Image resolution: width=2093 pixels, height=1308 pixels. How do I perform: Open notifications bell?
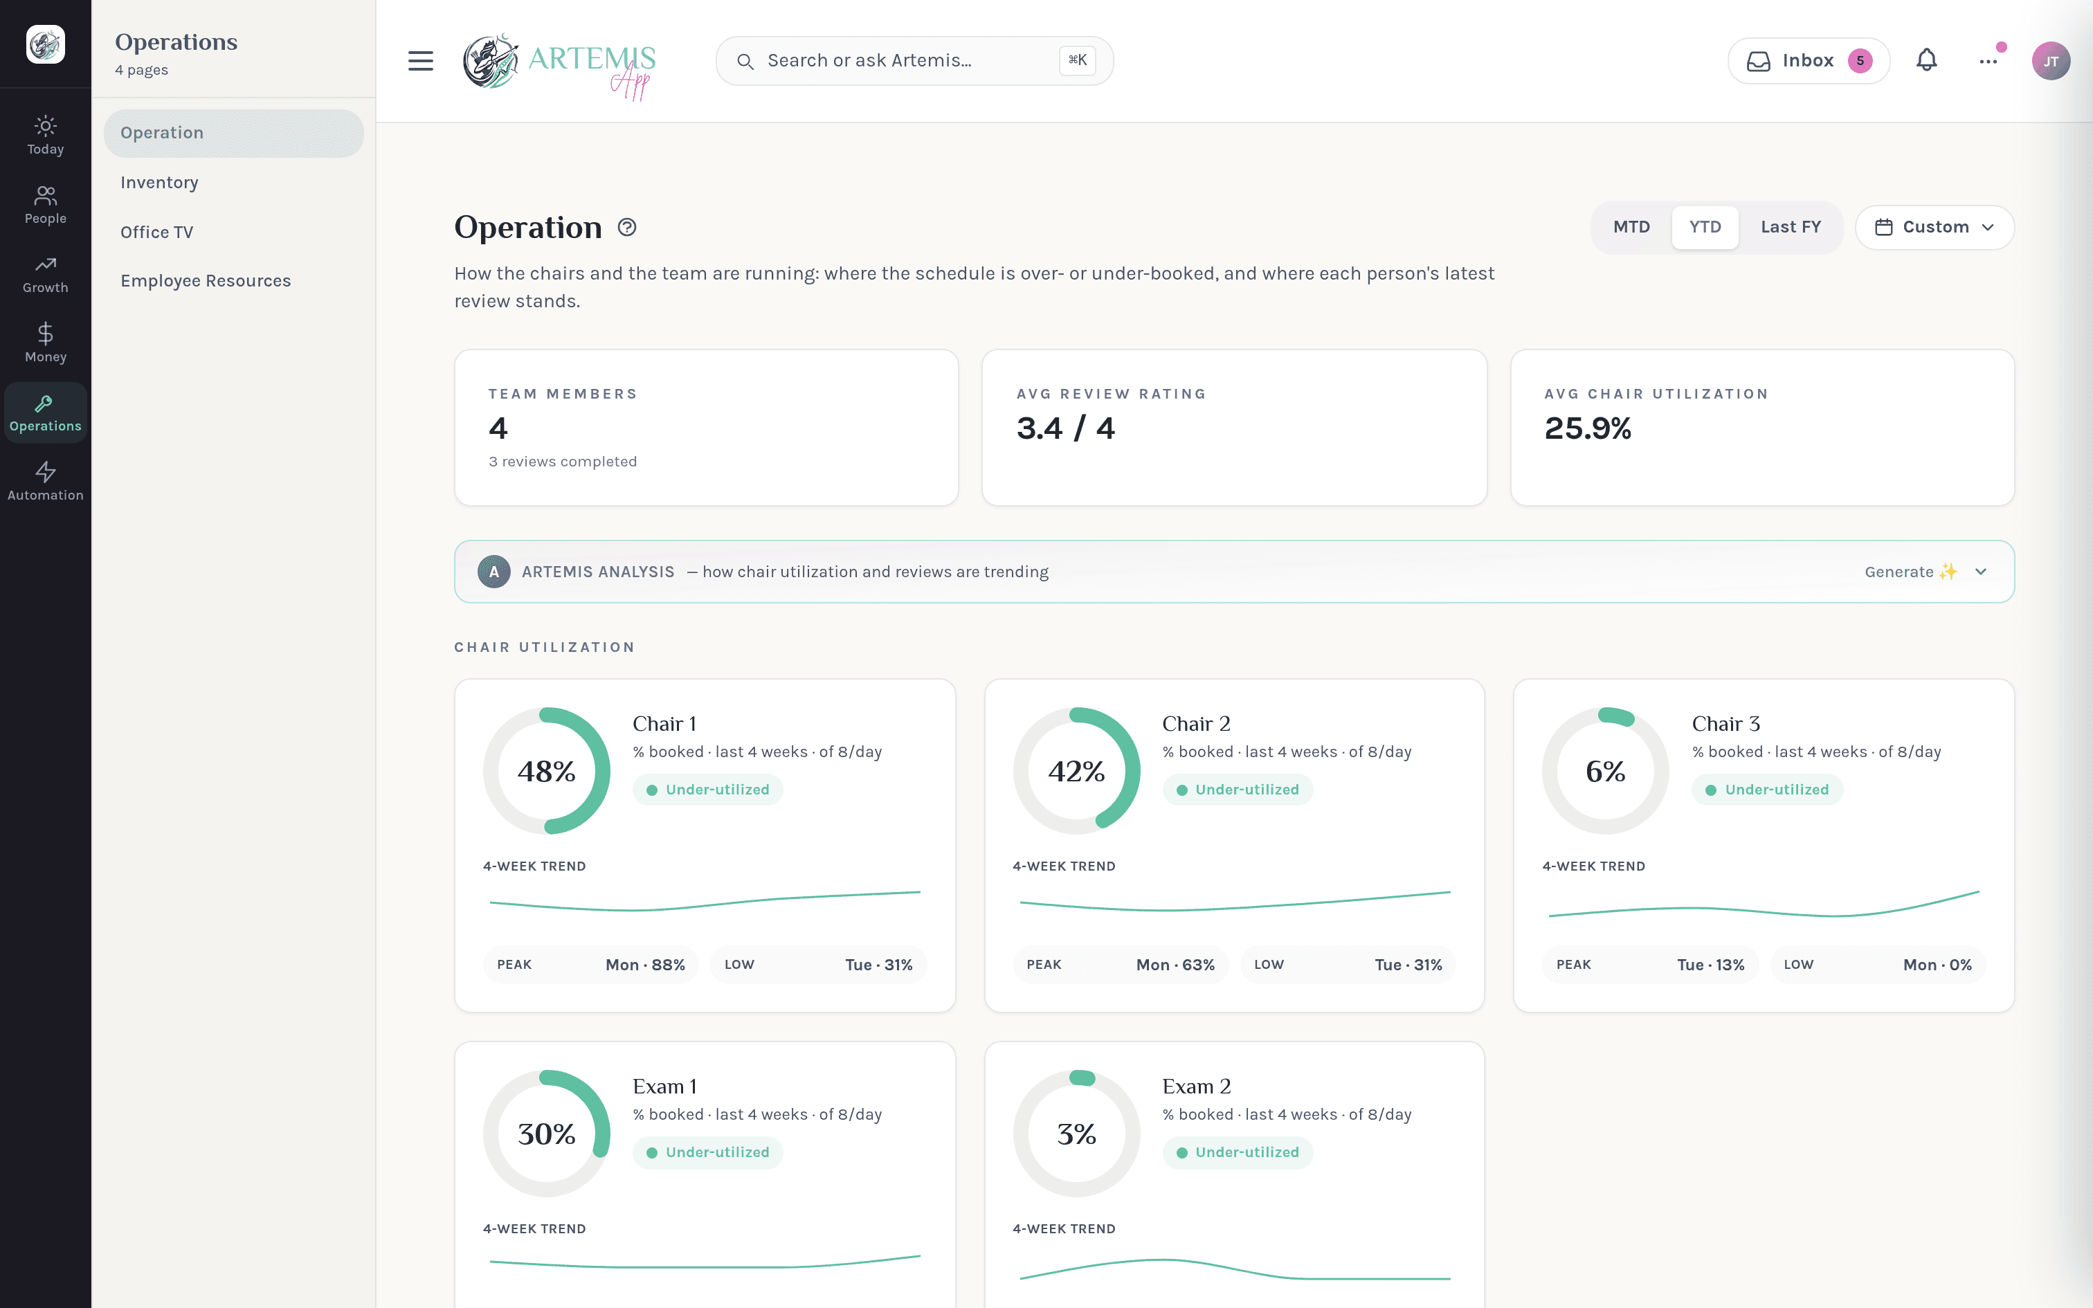coord(1926,61)
